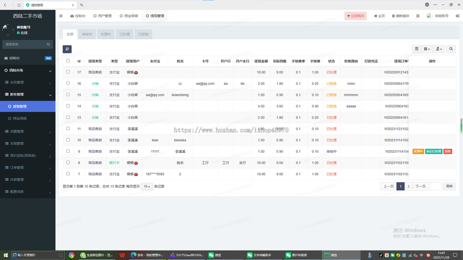Click the page scrollbar thumb on the right edge

coord(461,126)
